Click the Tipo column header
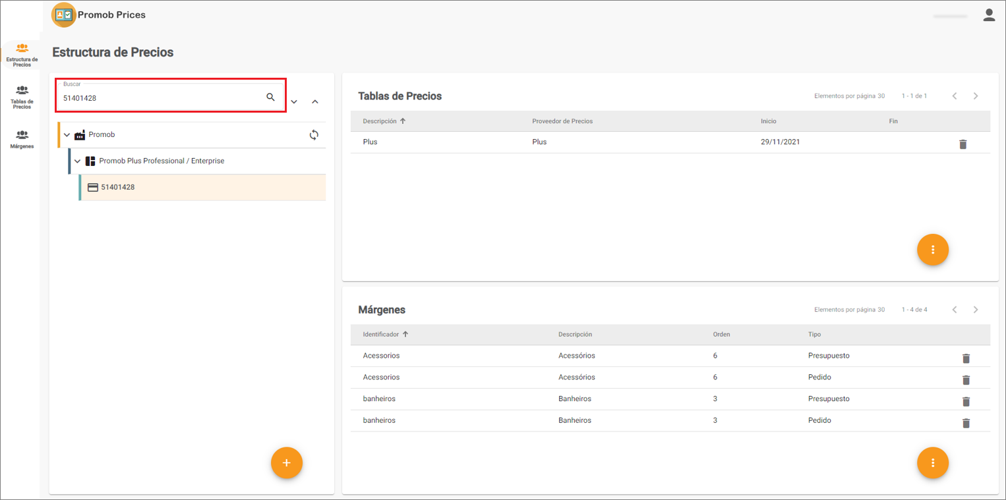 point(814,335)
